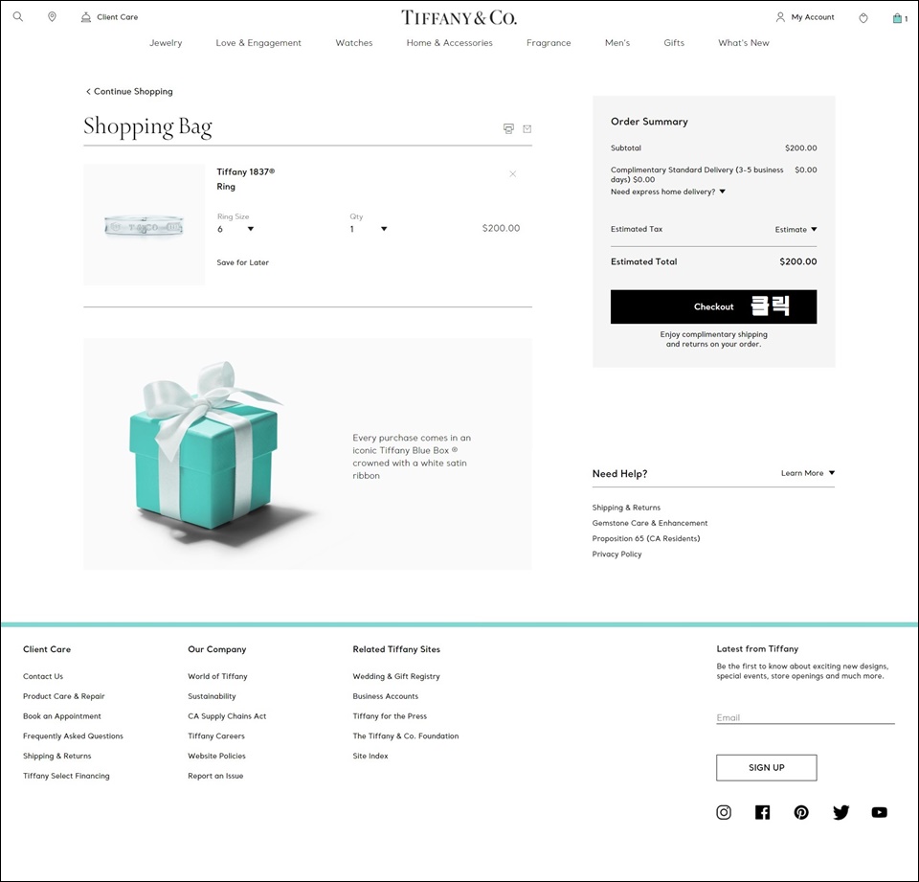Open Tiffany for the Press link
The height and width of the screenshot is (882, 919).
click(390, 716)
